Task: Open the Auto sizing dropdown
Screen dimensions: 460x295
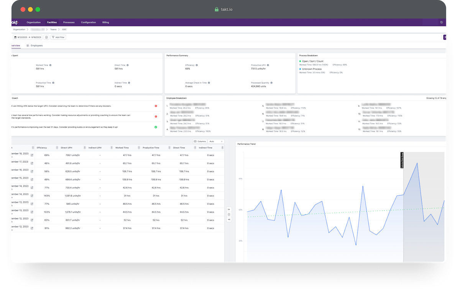Action: click(216, 141)
